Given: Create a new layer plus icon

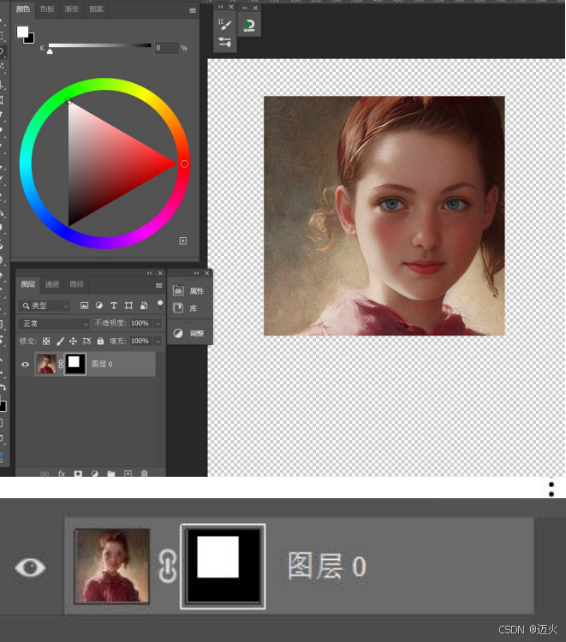Looking at the screenshot, I should coord(128,473).
